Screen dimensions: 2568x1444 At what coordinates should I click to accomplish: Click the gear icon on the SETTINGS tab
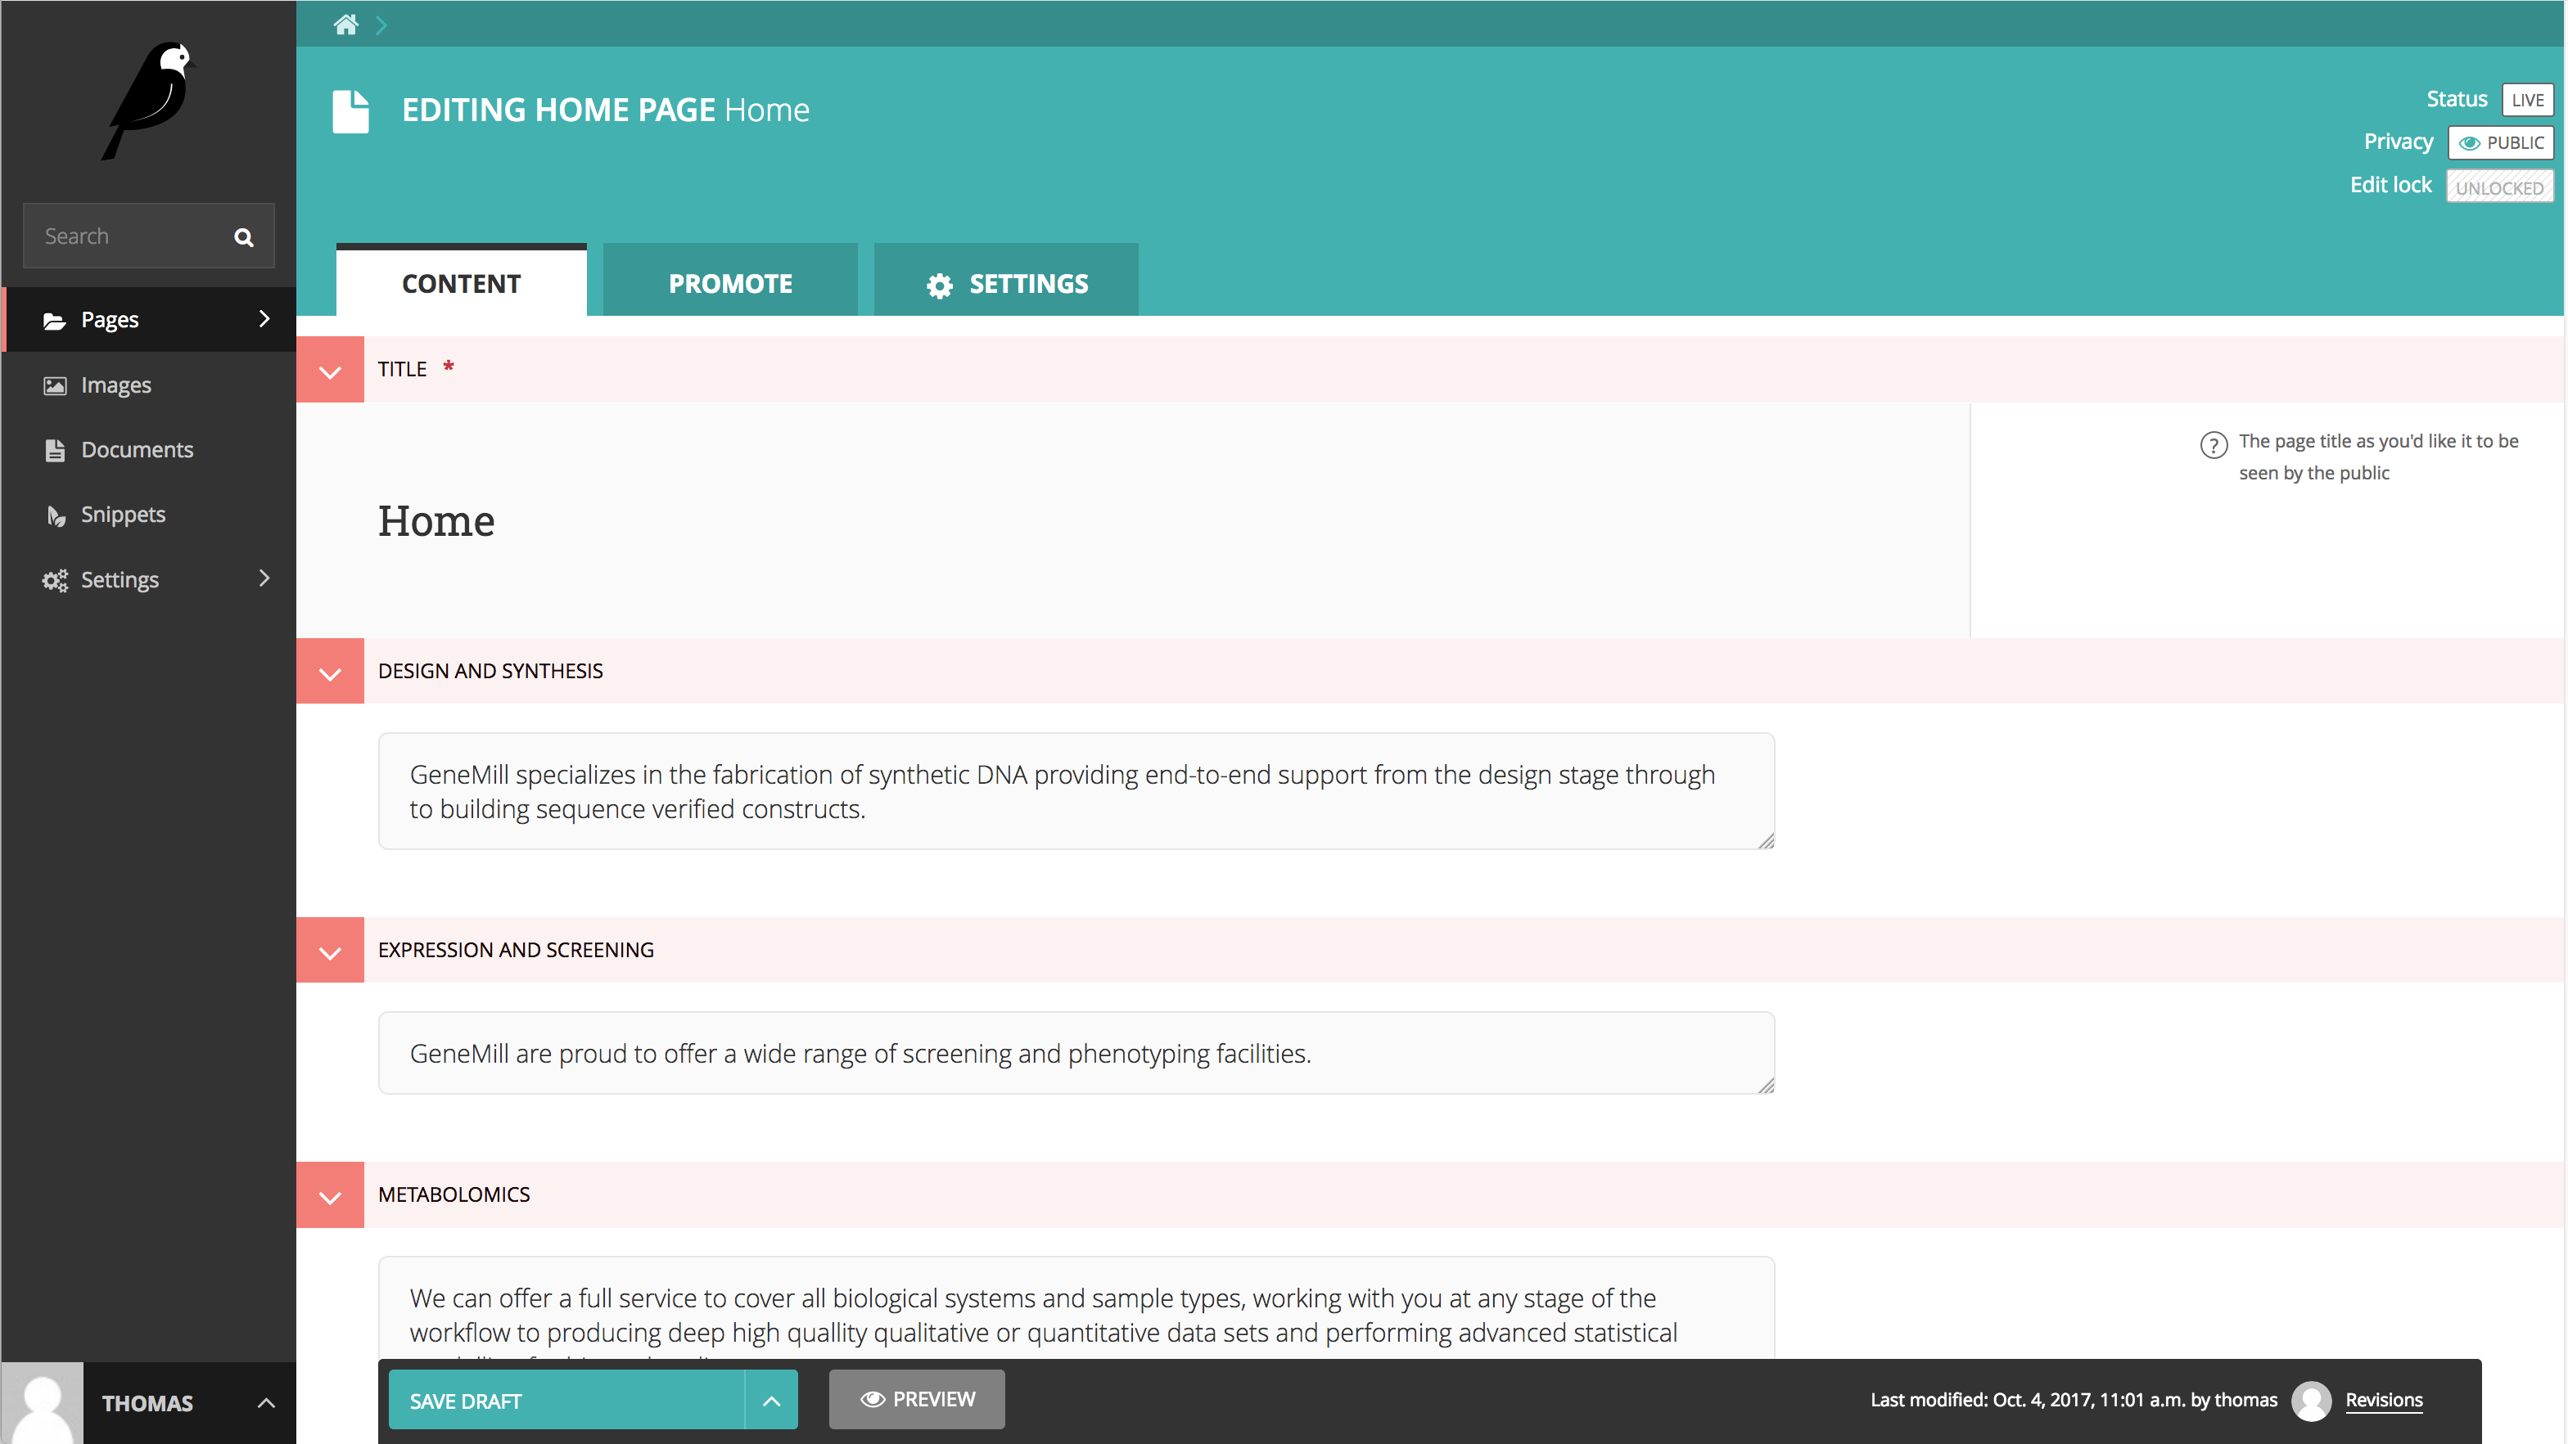pos(938,284)
